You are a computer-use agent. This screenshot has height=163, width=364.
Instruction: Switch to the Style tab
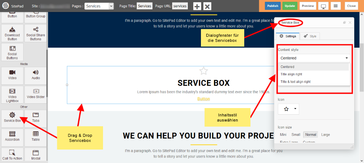310,36
